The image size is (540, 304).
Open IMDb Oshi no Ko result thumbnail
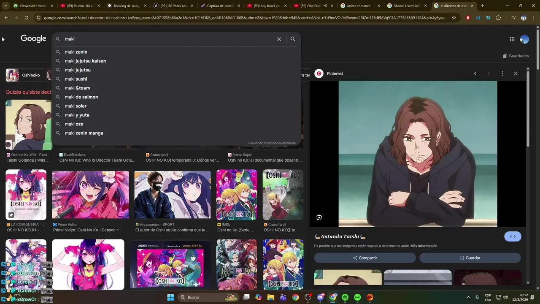pyautogui.click(x=237, y=195)
